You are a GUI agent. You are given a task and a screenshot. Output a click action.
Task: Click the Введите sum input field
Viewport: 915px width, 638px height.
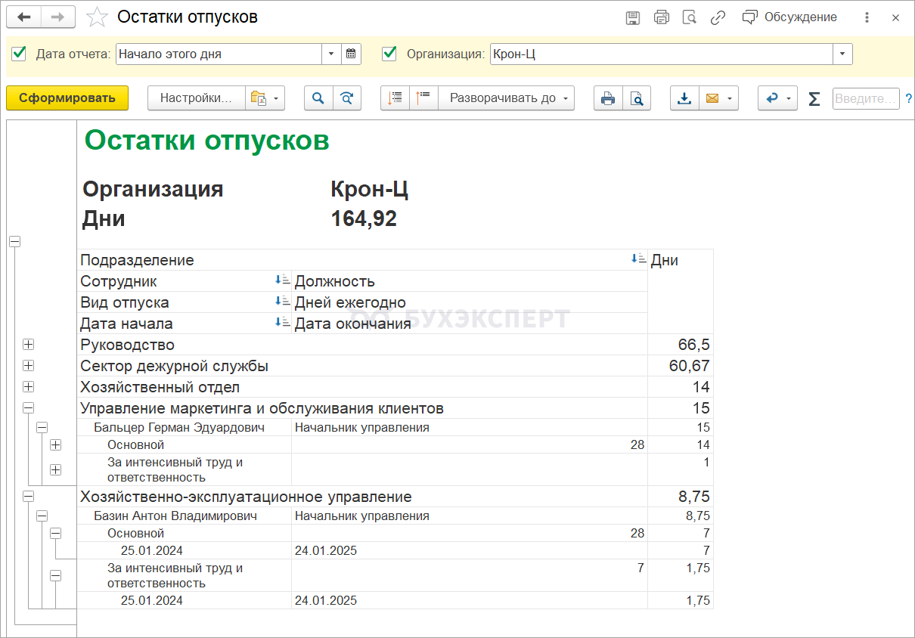865,98
